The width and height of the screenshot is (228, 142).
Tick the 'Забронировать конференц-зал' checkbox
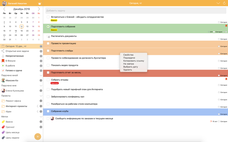pyautogui.click(x=48, y=97)
